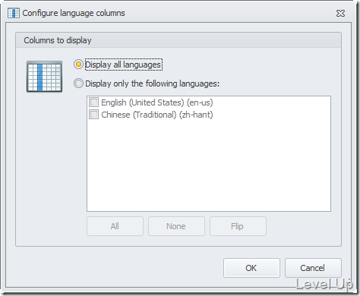360x296 pixels.
Task: Click the All button
Action: tap(115, 226)
